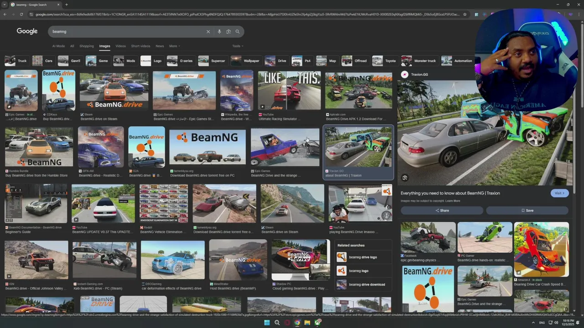
Task: Filter by the Cars chip
Action: pos(43,61)
